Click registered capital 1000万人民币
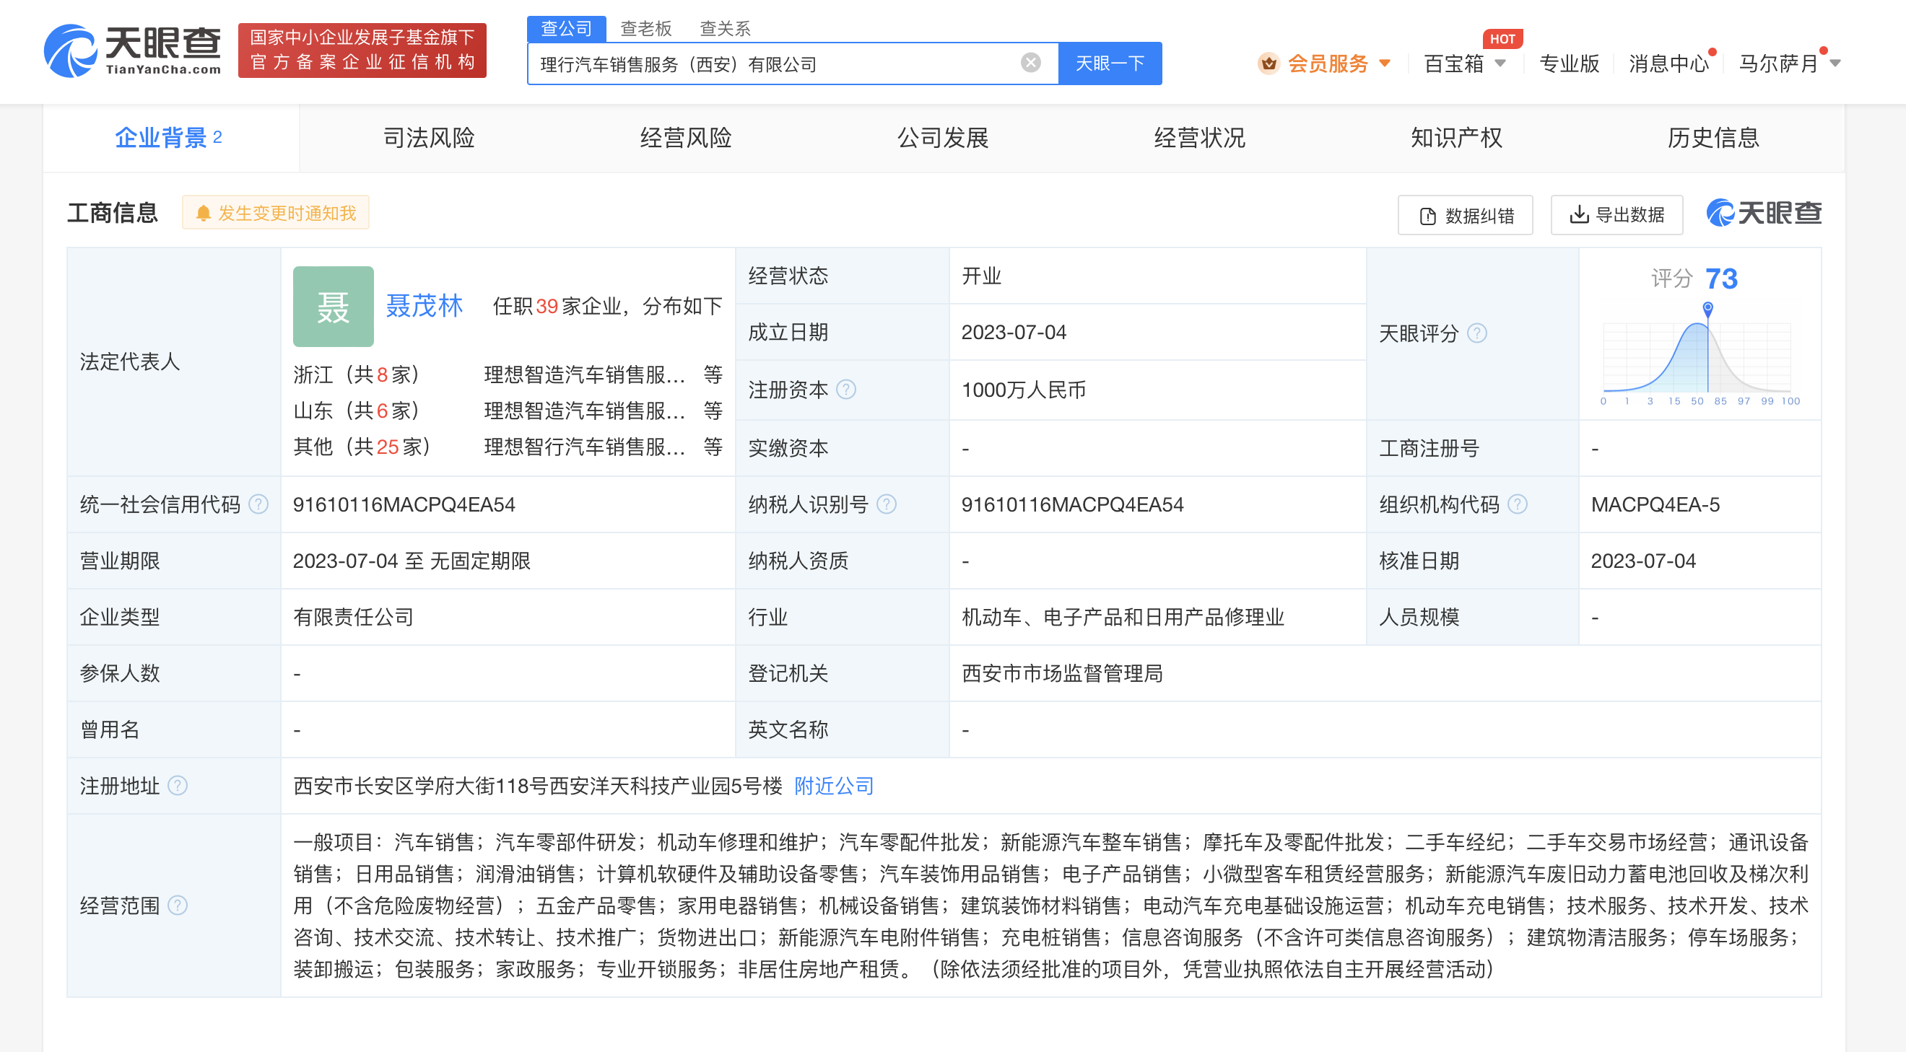The width and height of the screenshot is (1906, 1052). pos(1023,390)
